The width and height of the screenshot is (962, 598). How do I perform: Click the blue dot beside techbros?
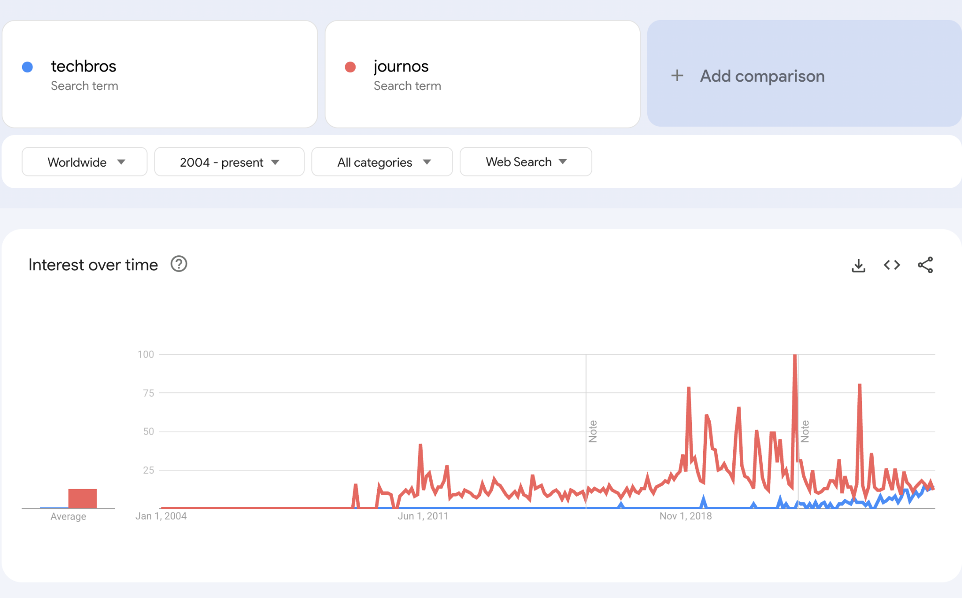[28, 67]
